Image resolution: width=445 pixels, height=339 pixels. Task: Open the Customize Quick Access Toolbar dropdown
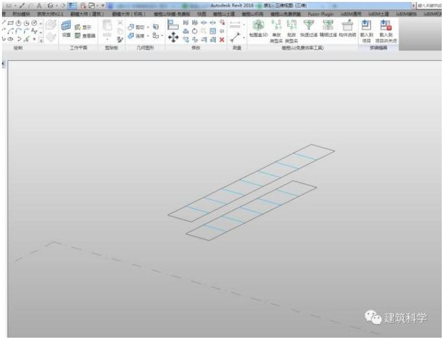click(x=103, y=6)
